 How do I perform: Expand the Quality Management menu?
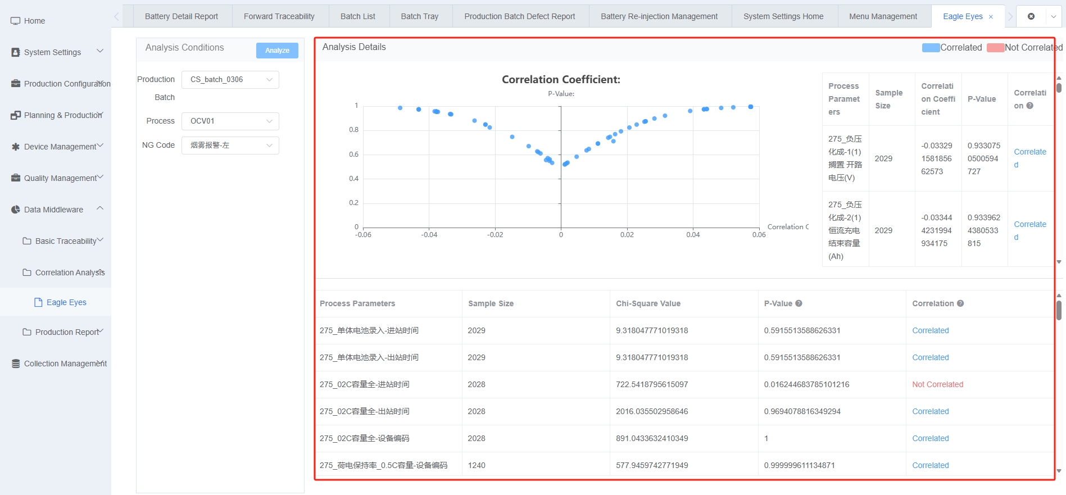click(100, 177)
